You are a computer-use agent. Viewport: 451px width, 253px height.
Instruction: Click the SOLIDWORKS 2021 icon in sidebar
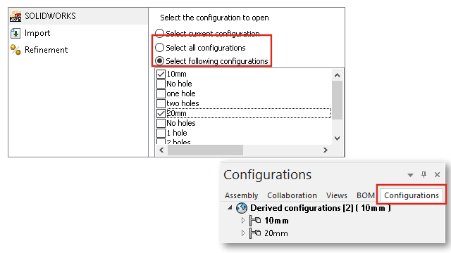(16, 16)
